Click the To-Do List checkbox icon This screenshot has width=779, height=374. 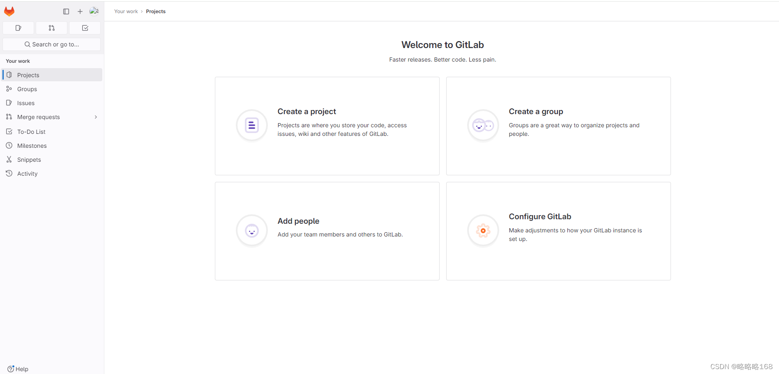[x=9, y=131]
